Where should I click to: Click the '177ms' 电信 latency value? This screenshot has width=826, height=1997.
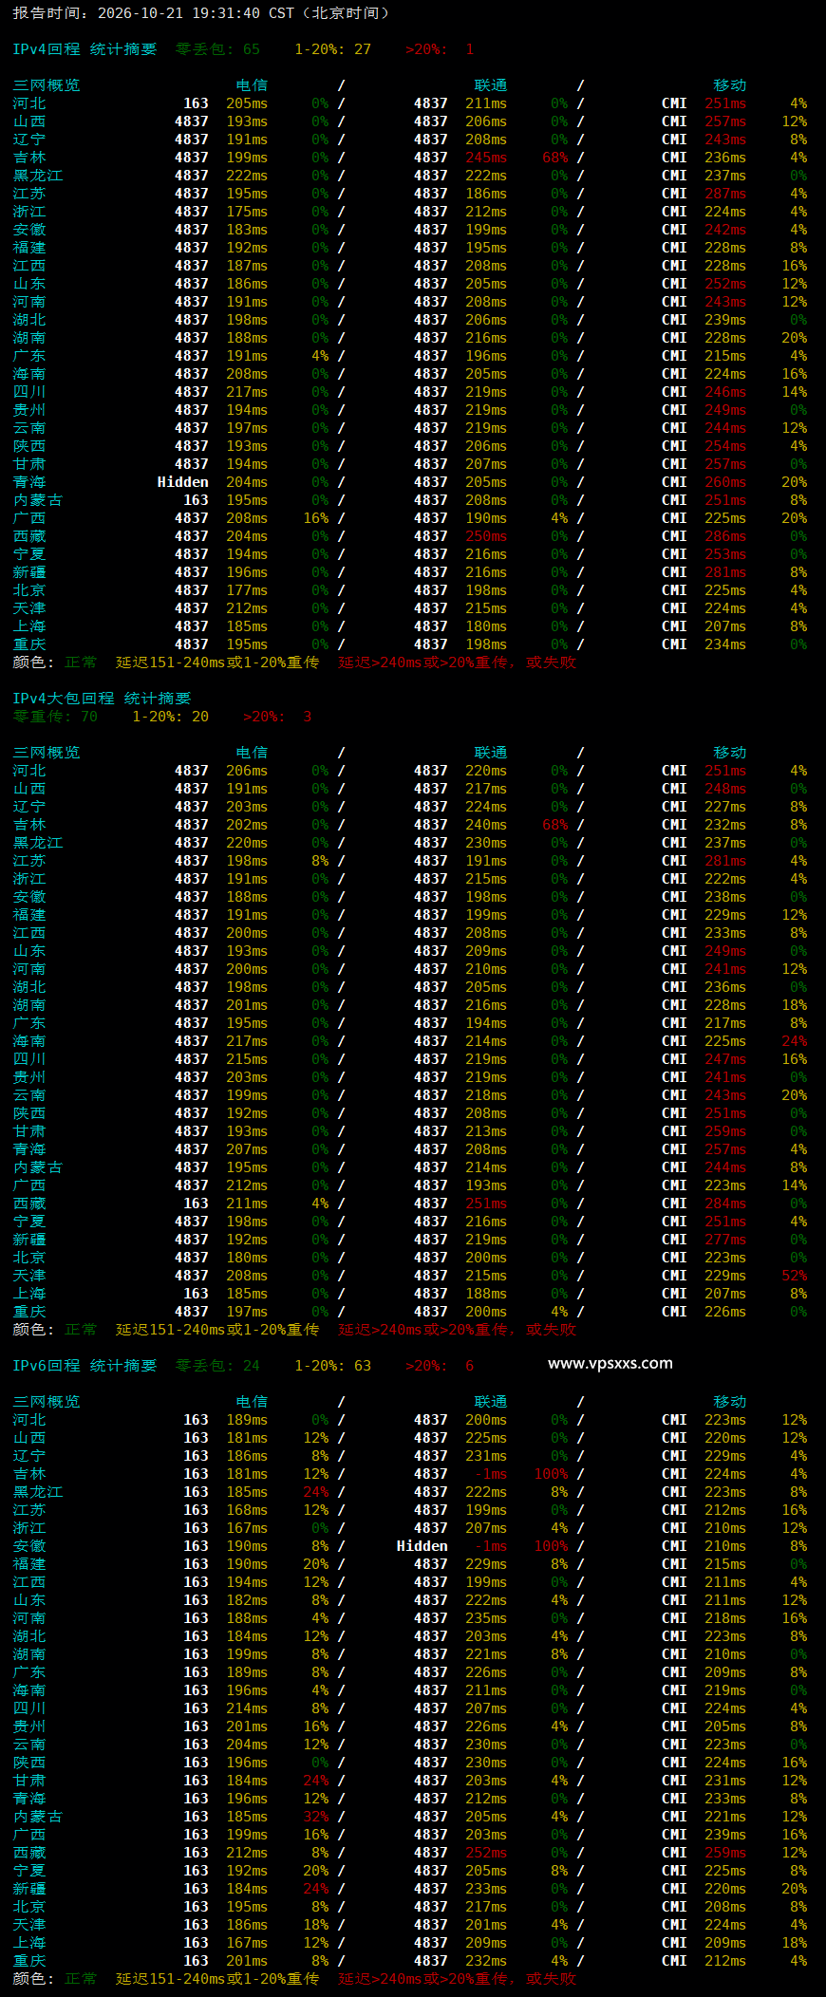tap(247, 590)
